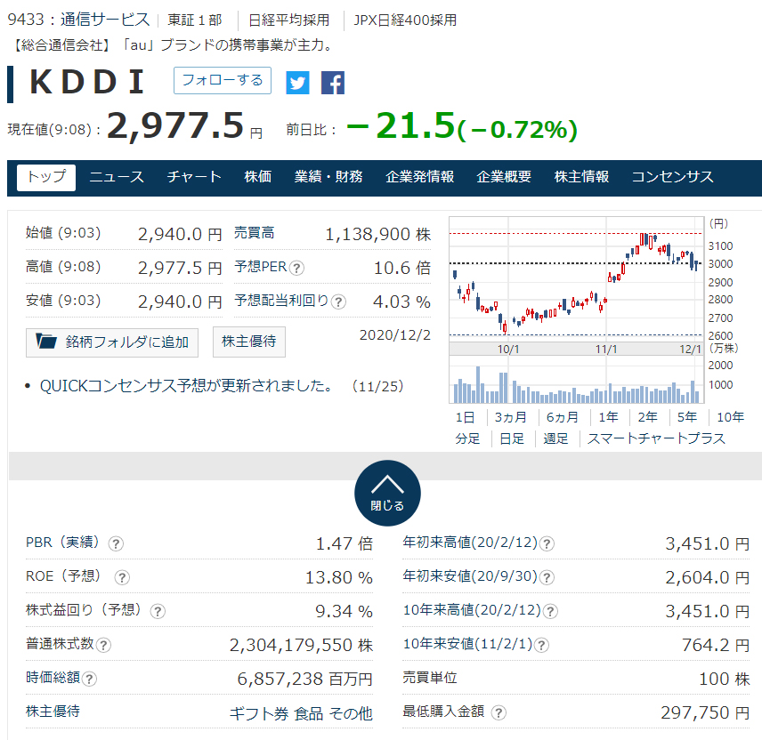Click the 株主優待 button
This screenshot has height=740, width=762.
(x=249, y=342)
